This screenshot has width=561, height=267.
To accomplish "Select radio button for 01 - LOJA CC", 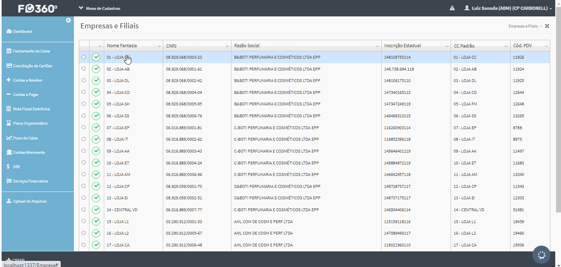I will tap(84, 57).
